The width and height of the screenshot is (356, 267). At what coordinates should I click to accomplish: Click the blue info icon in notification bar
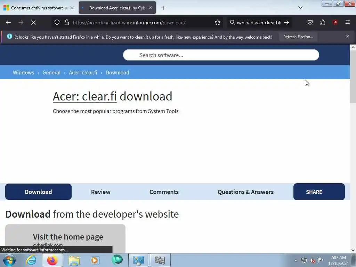[x=9, y=36]
